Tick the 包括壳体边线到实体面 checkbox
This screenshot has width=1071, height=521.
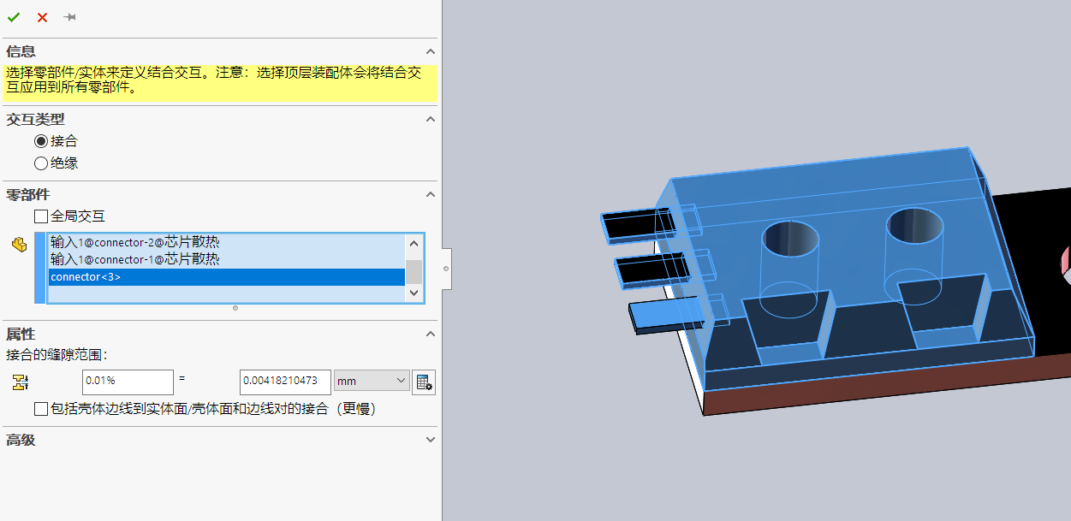pos(41,409)
